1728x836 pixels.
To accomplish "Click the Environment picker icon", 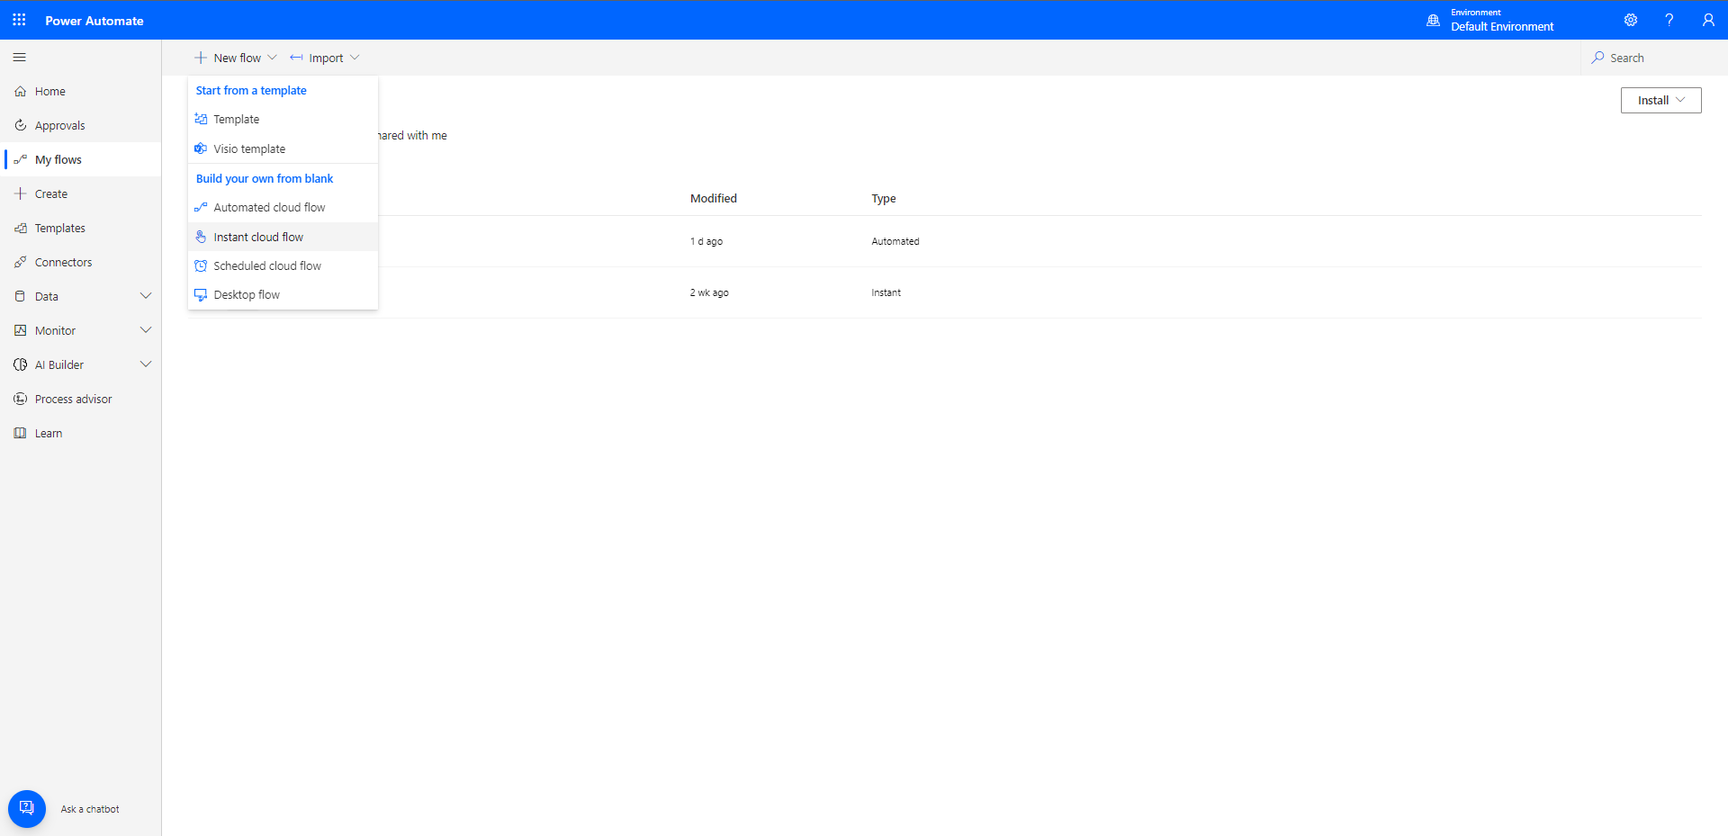I will pos(1433,20).
